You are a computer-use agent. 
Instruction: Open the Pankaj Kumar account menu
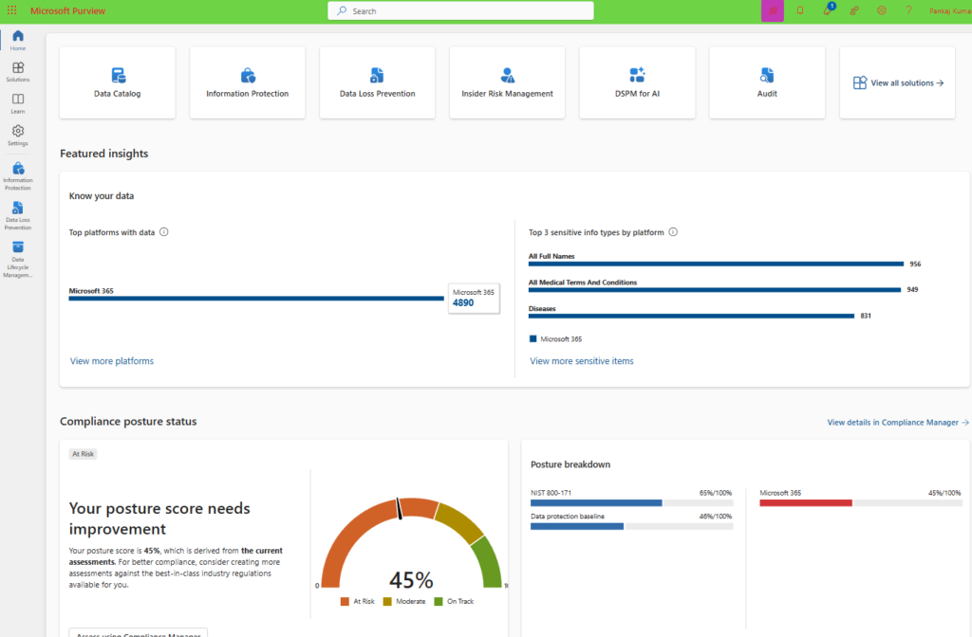(949, 11)
